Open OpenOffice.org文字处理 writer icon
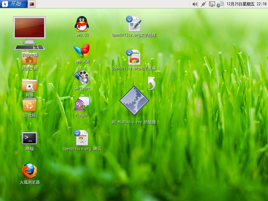This screenshot has height=201, width=268. pos(134,23)
